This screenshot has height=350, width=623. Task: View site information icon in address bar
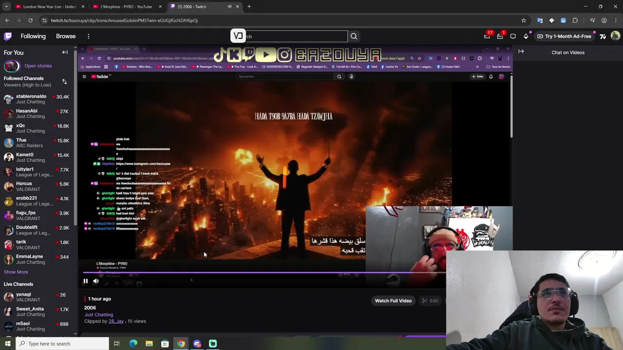44,20
